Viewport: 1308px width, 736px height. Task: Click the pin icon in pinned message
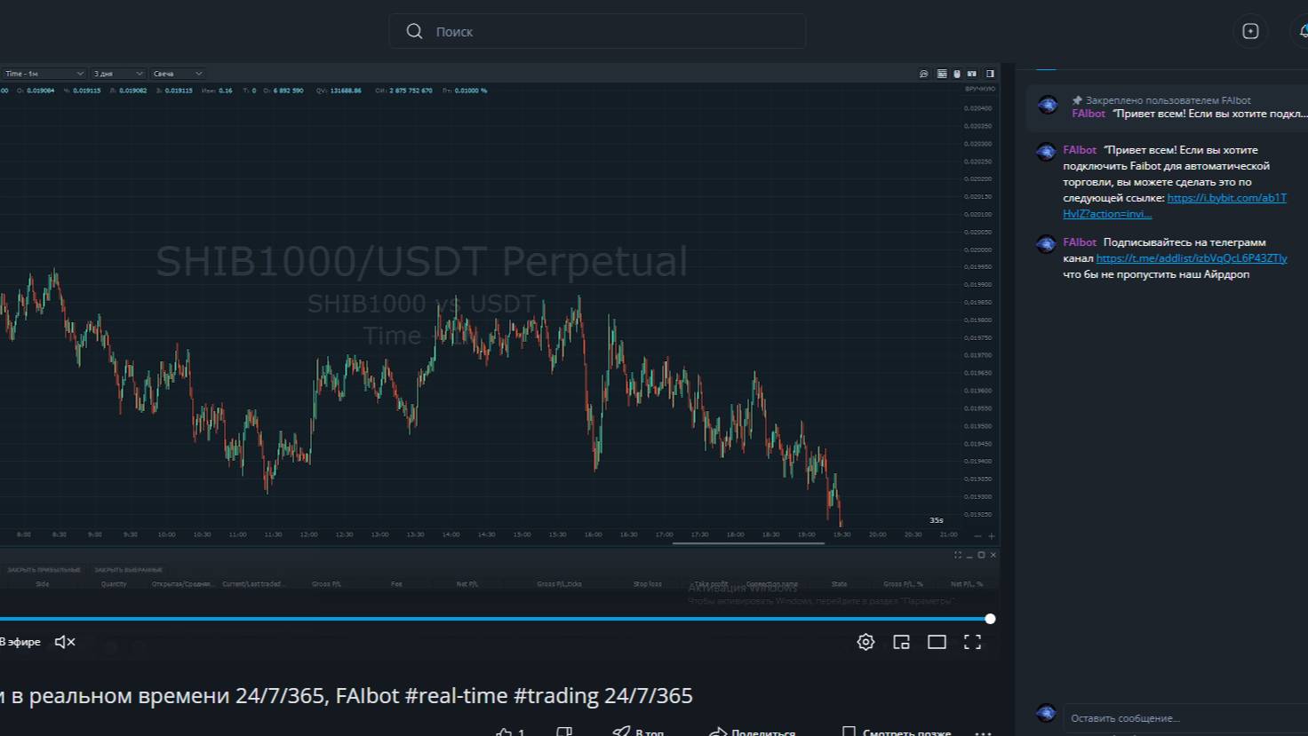pos(1077,100)
